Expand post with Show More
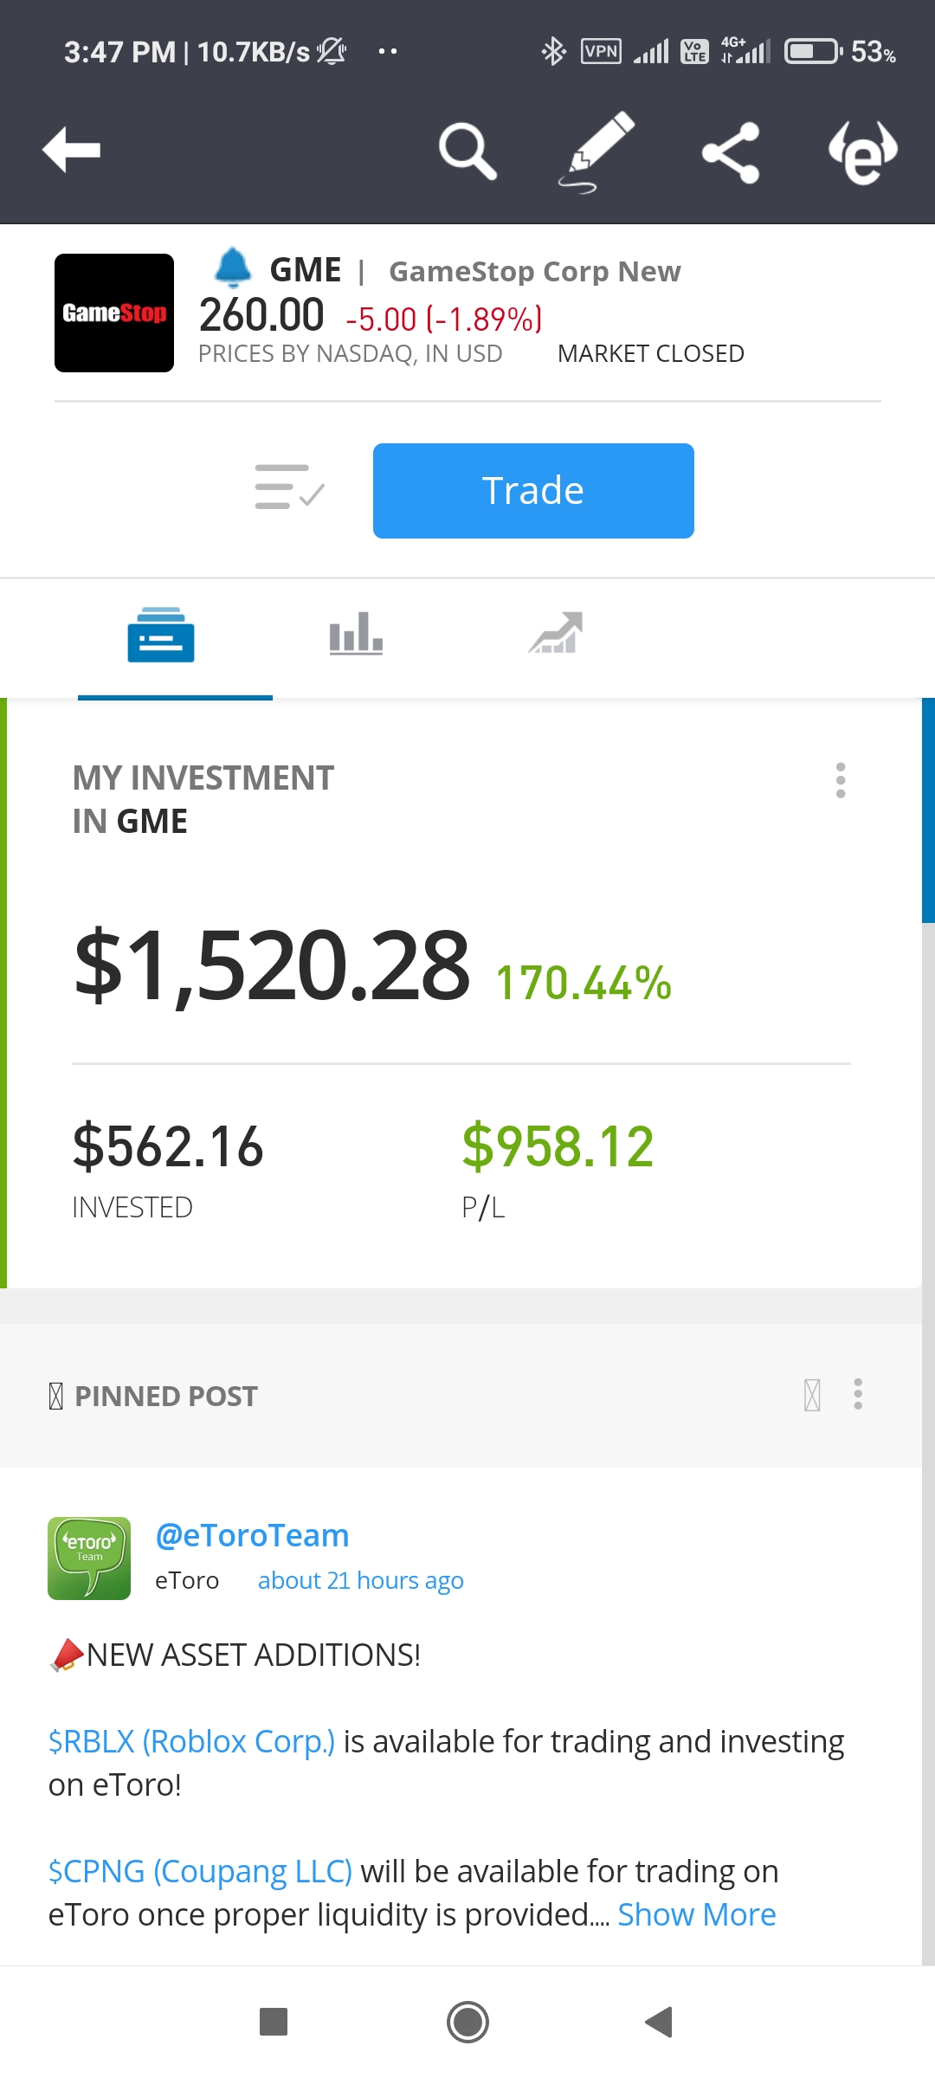 click(x=697, y=1914)
